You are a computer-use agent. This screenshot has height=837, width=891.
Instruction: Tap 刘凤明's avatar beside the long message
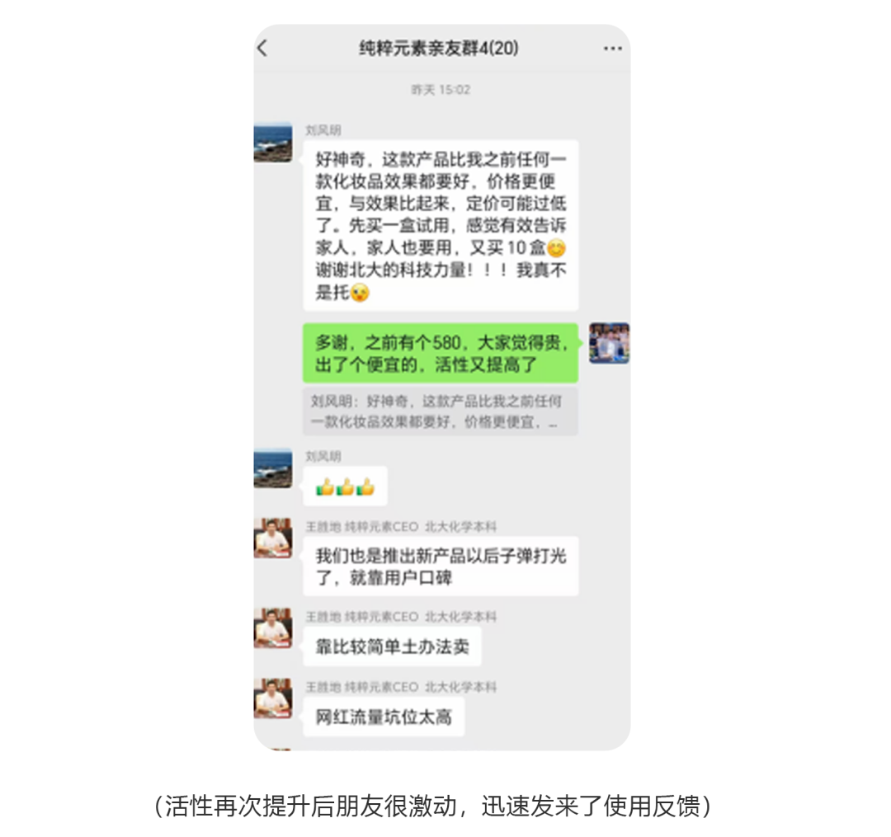273,143
